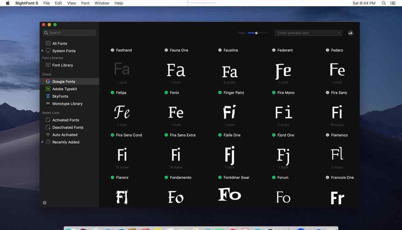Select the Fontdiner Swar font preview
Viewport: 402px width, 230px height.
(x=230, y=194)
